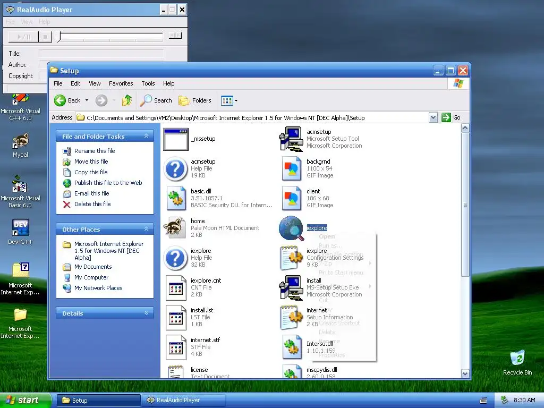Open the Edit menu
Screen dimensions: 544x408
75,83
